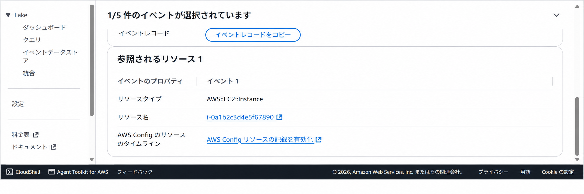The width and height of the screenshot is (584, 194).
Task: Open フィードバック in the footer
Action: click(135, 172)
